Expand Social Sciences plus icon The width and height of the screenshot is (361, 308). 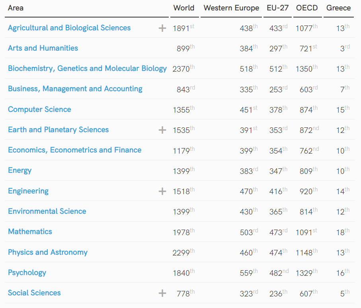click(162, 293)
